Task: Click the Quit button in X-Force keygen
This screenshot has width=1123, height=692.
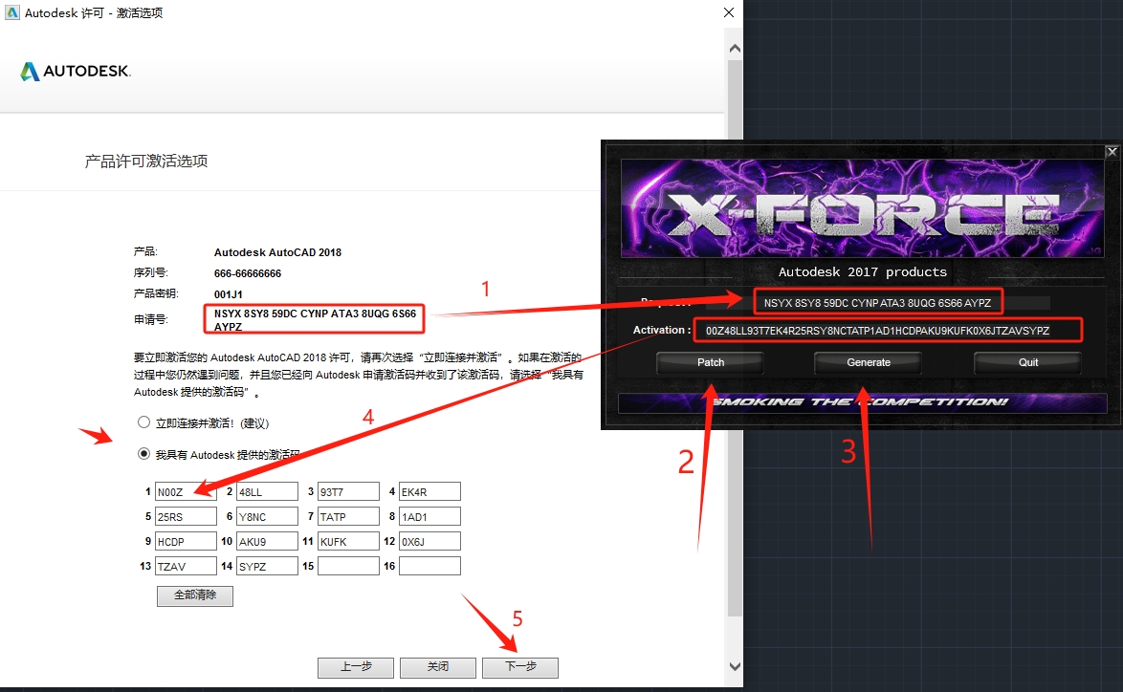Action: tap(1026, 362)
